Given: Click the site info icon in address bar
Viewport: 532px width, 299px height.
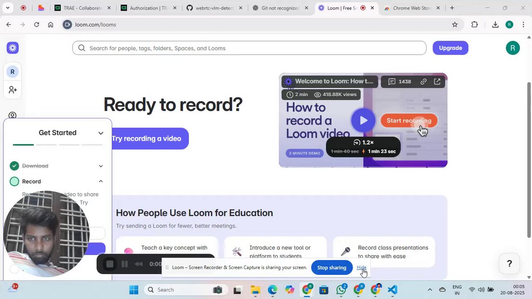Looking at the screenshot, I should pyautogui.click(x=67, y=25).
